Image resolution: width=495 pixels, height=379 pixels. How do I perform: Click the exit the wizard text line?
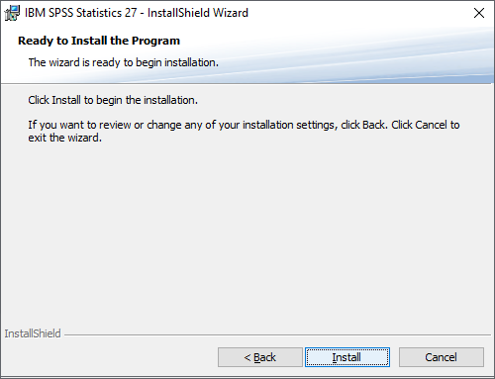click(x=64, y=138)
